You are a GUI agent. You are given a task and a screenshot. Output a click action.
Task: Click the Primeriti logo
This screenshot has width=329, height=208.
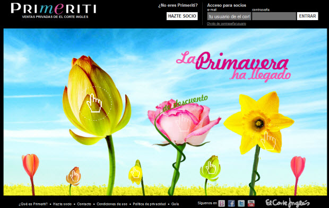[x=53, y=11]
